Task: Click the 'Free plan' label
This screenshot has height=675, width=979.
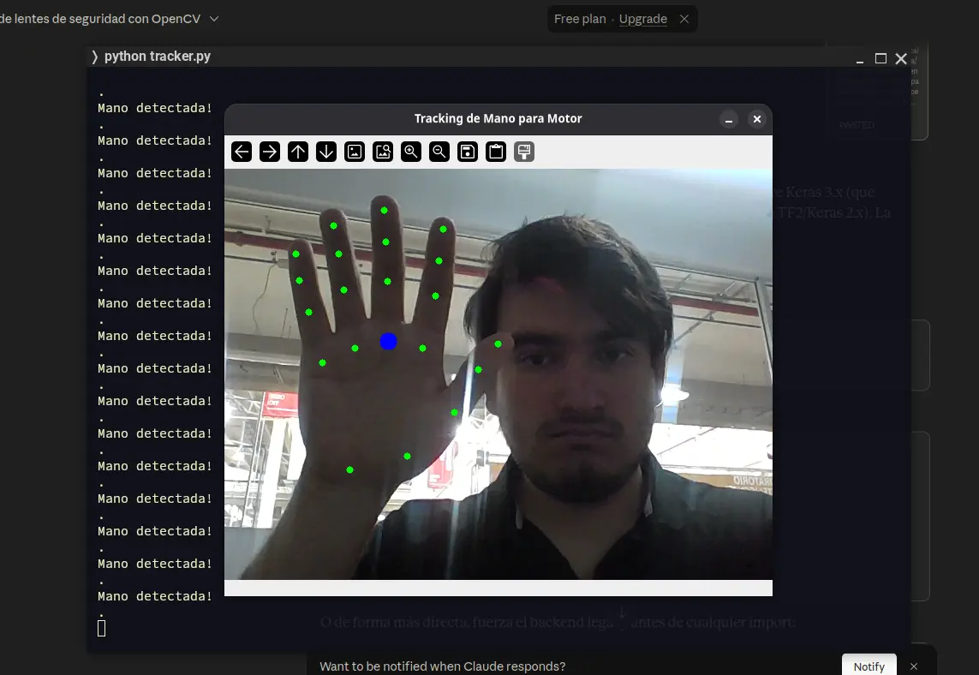Action: tap(580, 19)
